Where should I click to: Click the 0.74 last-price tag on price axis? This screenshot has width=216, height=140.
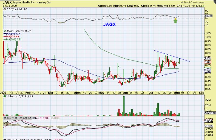tap(208, 58)
